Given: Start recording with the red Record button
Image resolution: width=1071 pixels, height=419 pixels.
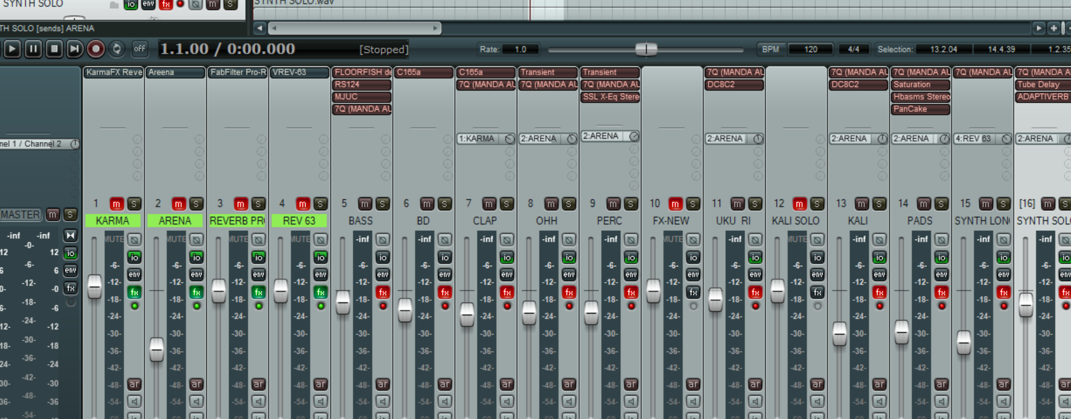Looking at the screenshot, I should [96, 49].
